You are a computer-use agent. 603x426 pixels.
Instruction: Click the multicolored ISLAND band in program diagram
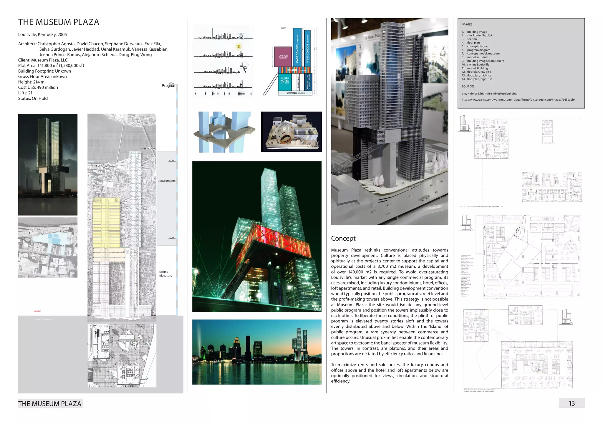click(294, 70)
